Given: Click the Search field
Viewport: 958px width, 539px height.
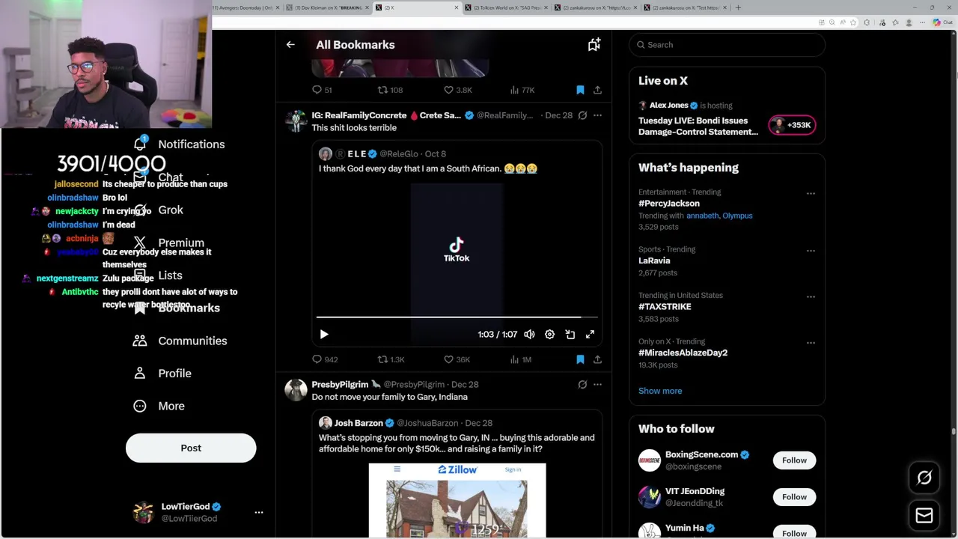Looking at the screenshot, I should [727, 45].
